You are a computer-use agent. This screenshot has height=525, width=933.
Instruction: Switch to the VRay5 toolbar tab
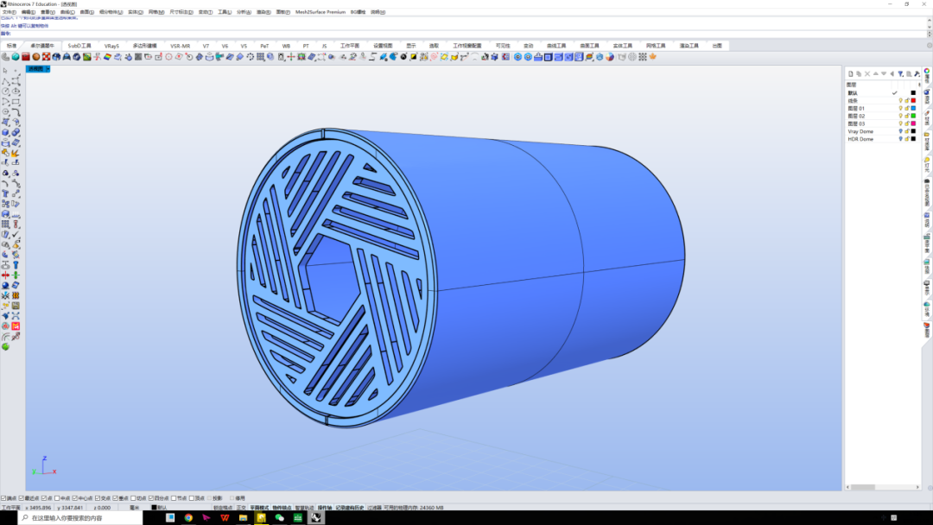coord(111,46)
